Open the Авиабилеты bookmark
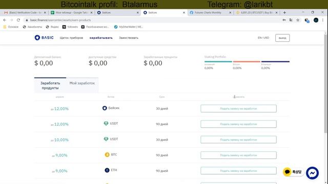Image resolution: width=328 pixels, height=184 pixels. click(x=32, y=27)
